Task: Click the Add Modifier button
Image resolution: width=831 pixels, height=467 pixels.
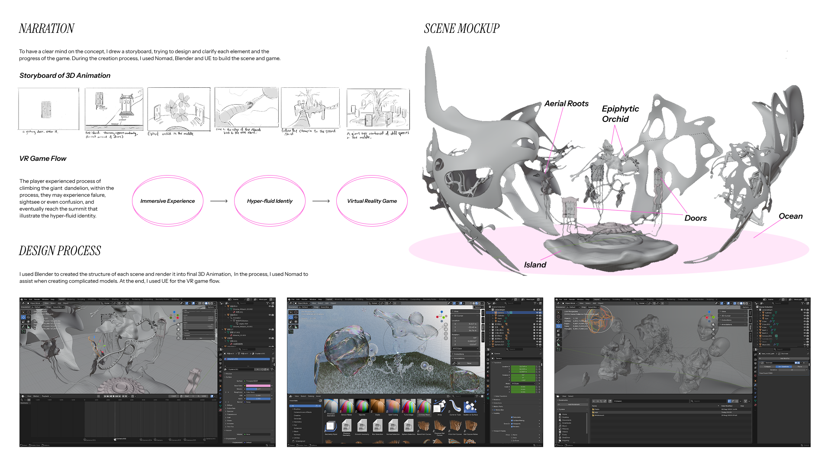Action: coord(785,358)
